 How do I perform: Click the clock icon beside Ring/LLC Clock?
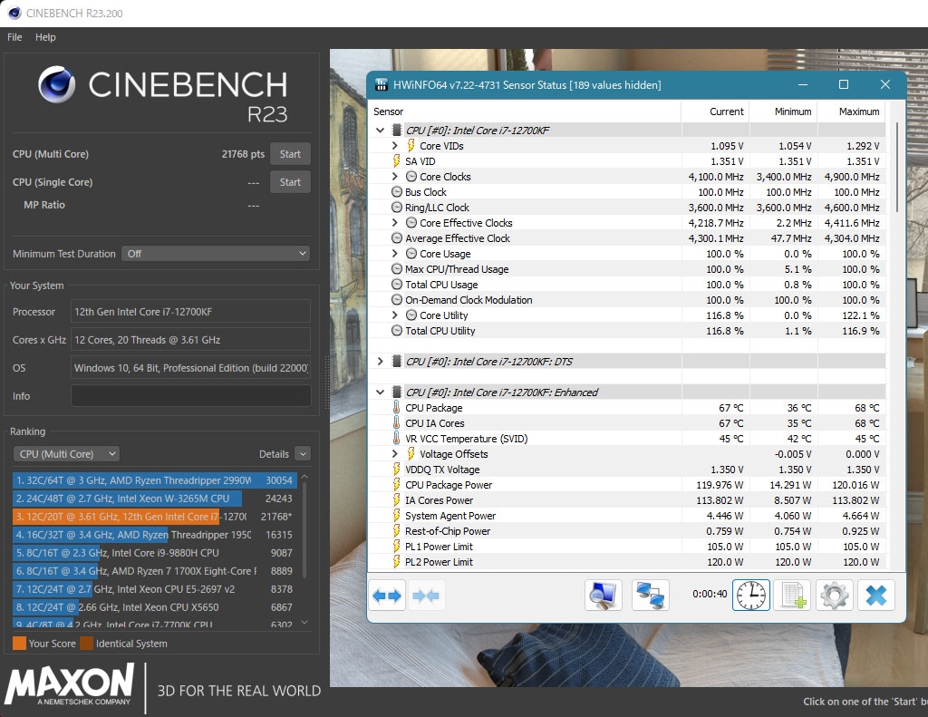click(397, 208)
